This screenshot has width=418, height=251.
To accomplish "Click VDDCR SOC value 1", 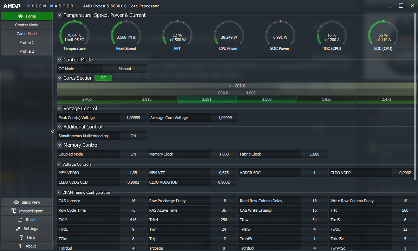I will 315,173.
